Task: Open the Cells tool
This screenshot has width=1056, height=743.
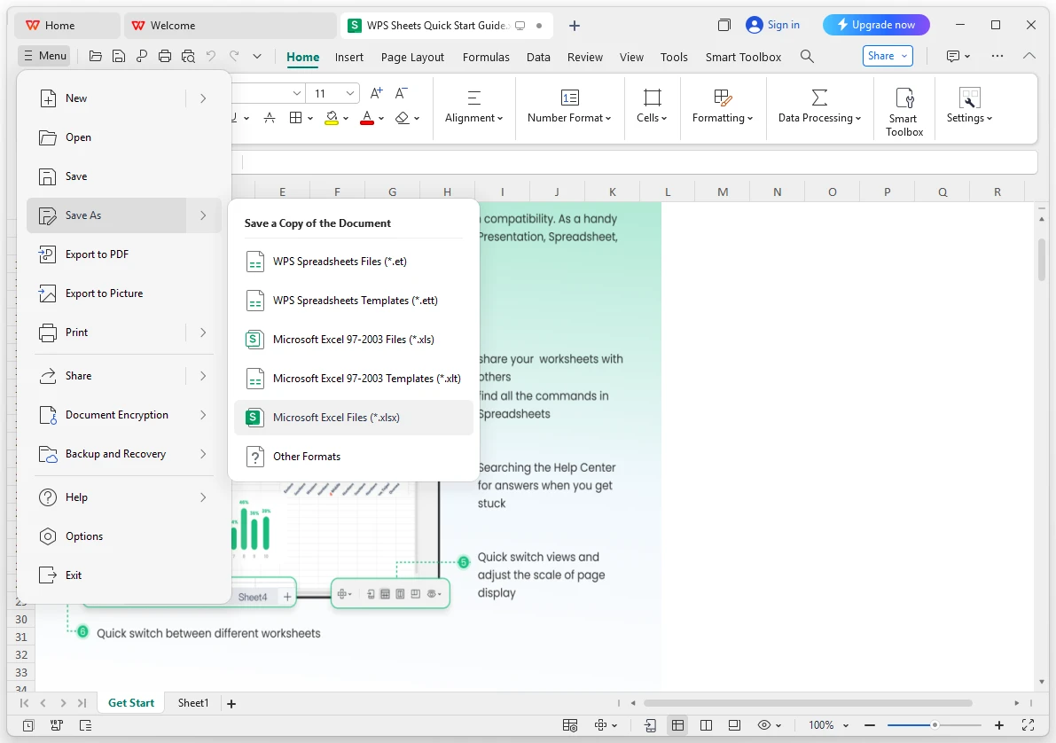Action: tap(652, 107)
